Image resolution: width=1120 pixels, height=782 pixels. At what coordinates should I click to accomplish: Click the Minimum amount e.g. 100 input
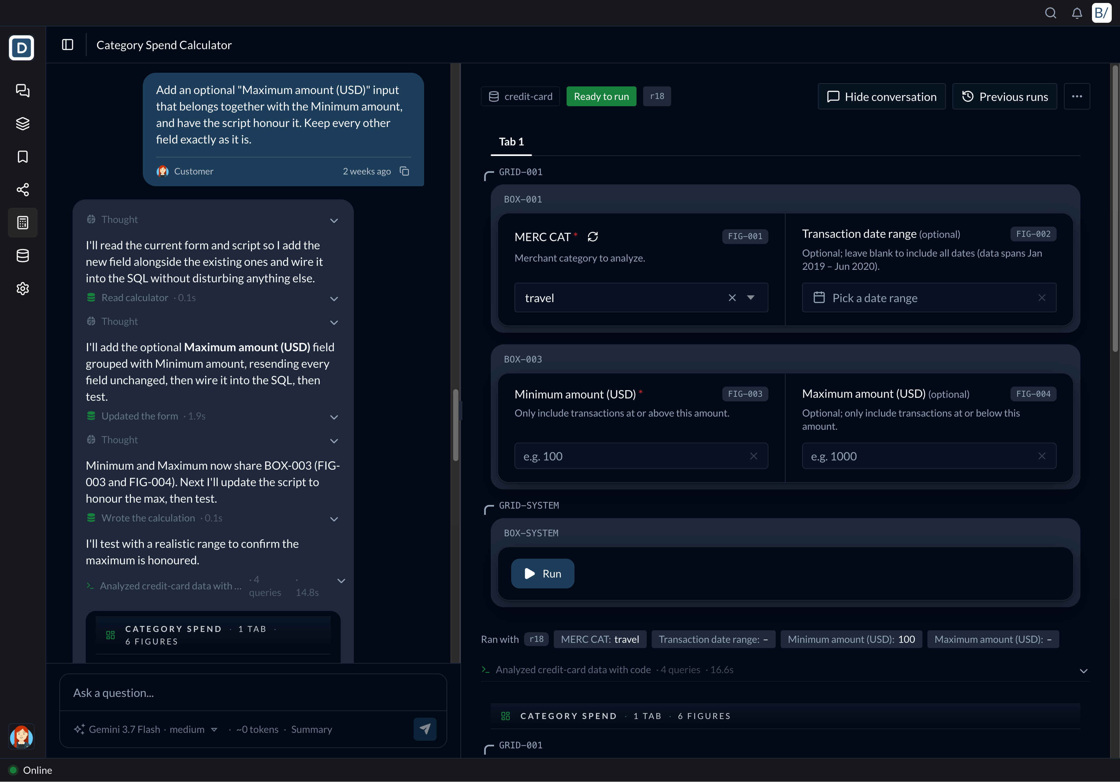(x=641, y=456)
